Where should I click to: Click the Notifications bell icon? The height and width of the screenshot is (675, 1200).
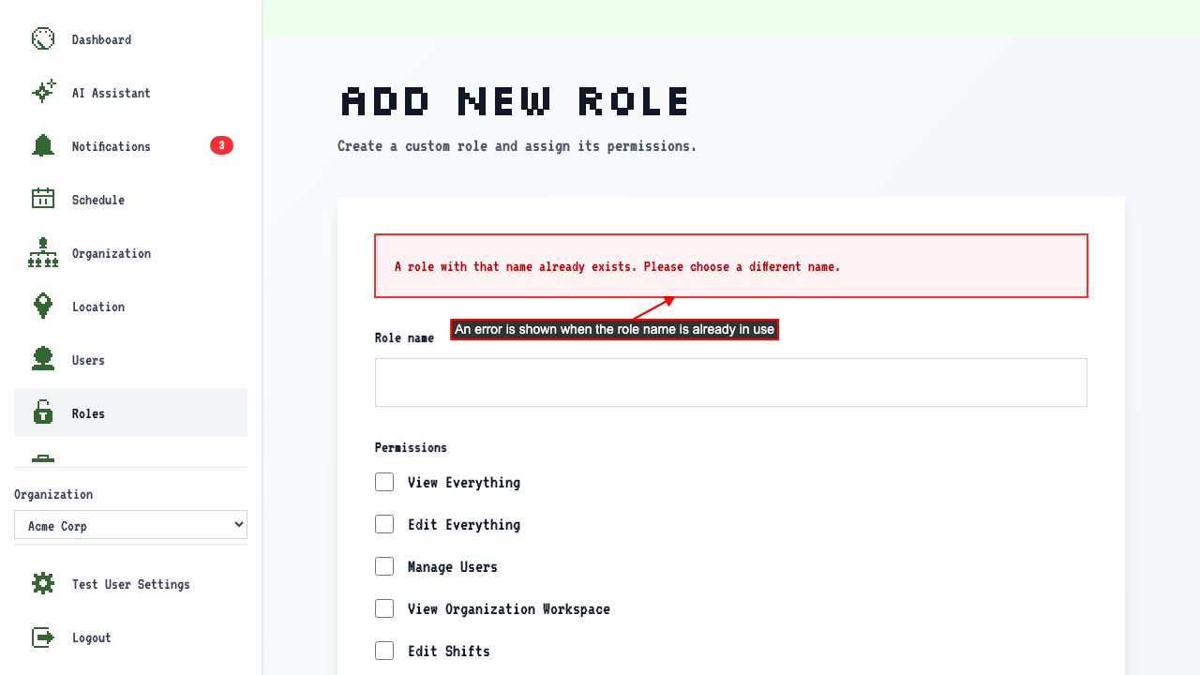(x=43, y=145)
